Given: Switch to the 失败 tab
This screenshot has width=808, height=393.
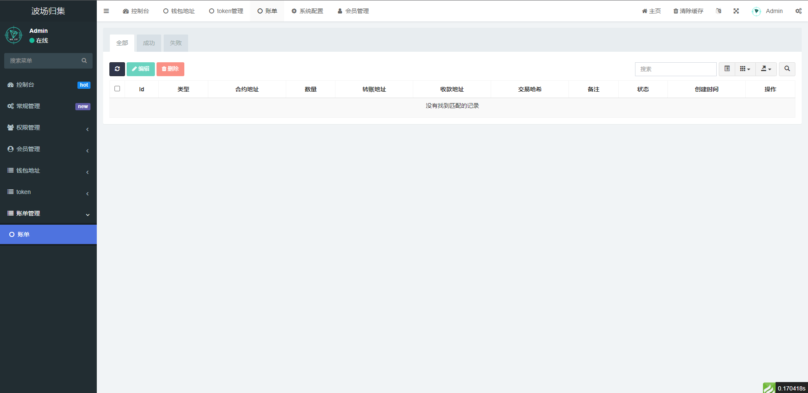Looking at the screenshot, I should [x=175, y=43].
